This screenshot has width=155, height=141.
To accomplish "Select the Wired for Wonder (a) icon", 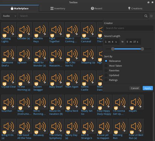I will [41, 54].
